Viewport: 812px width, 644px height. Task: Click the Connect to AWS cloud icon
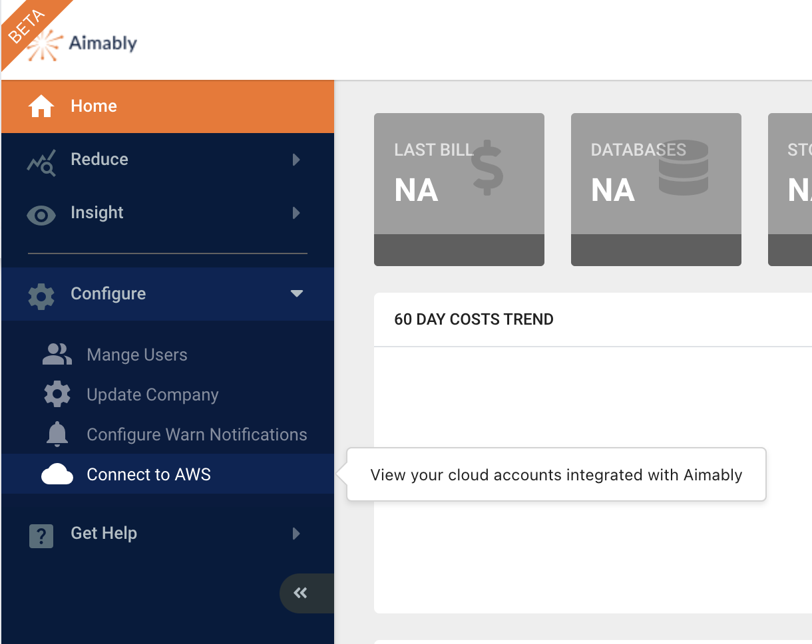tap(57, 474)
